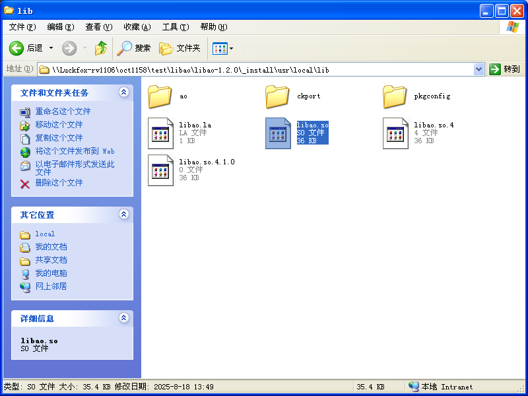Viewport: 528px width, 396px height.
Task: Open the 帮助(H) menu
Action: point(214,27)
